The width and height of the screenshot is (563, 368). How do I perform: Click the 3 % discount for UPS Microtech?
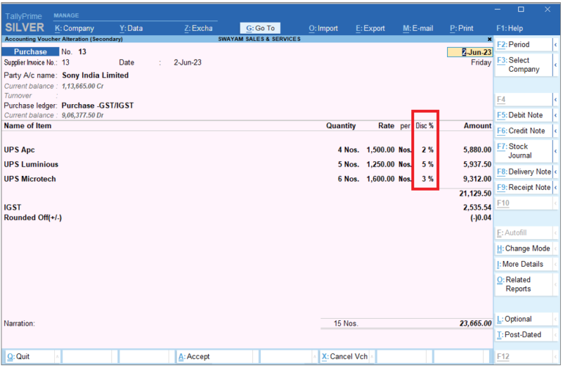click(x=427, y=179)
